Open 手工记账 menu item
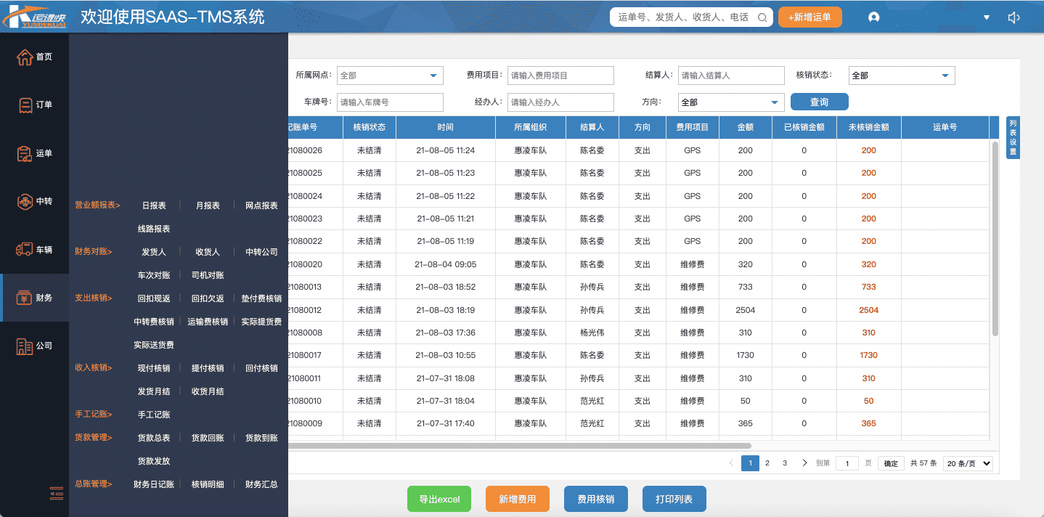Viewport: 1044px width, 517px height. click(154, 415)
